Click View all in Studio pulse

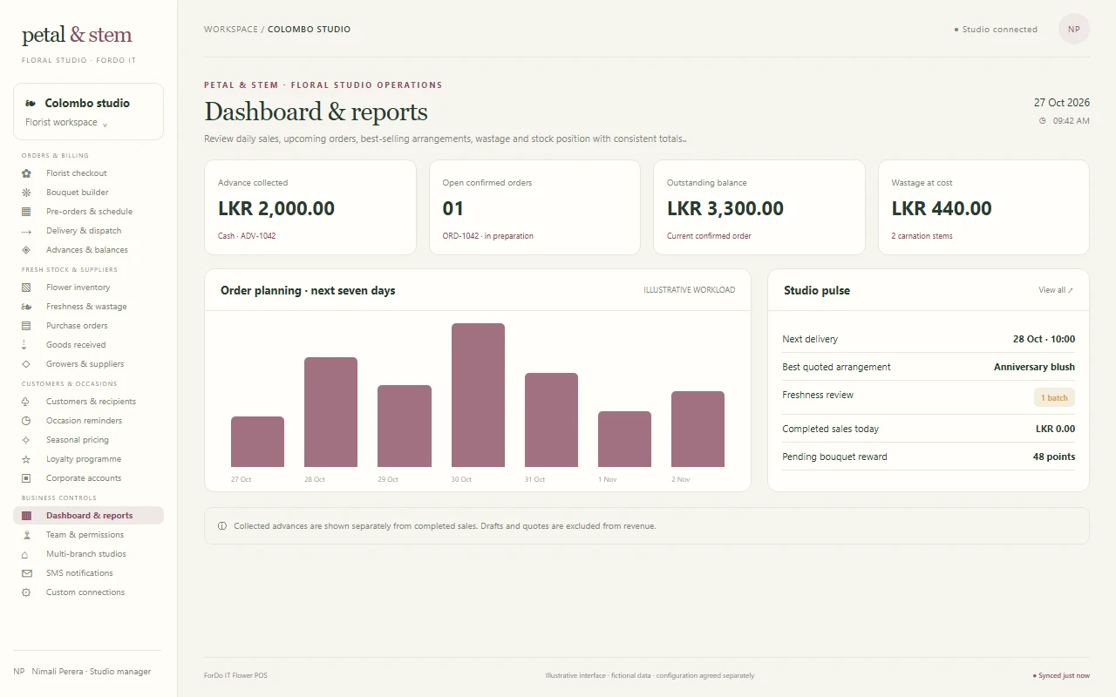[1056, 290]
